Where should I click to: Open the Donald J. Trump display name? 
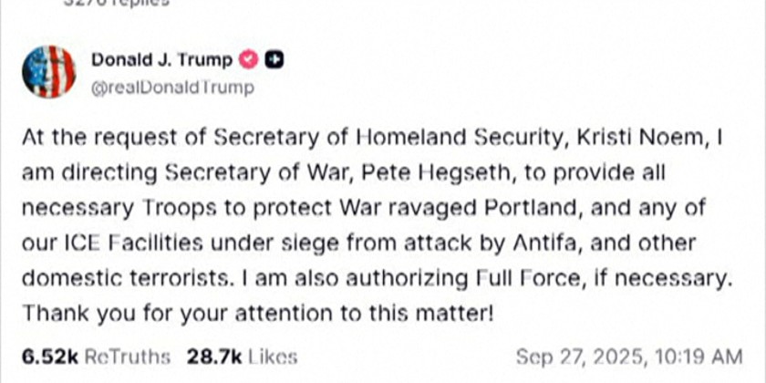[x=162, y=61]
